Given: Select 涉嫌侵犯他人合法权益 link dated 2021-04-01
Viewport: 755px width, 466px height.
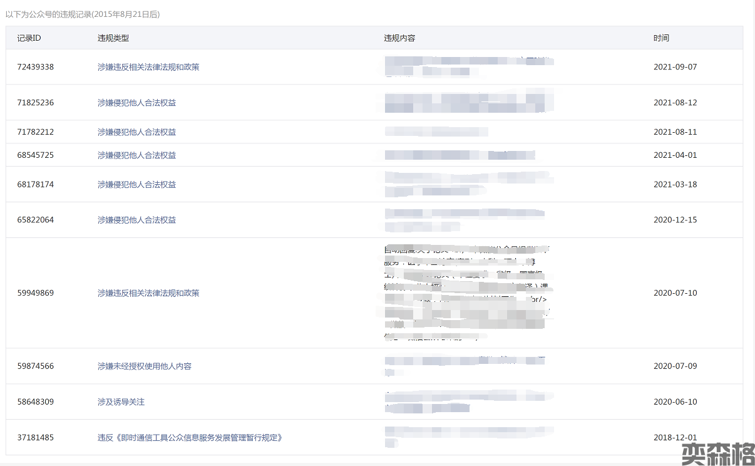Looking at the screenshot, I should 136,155.
